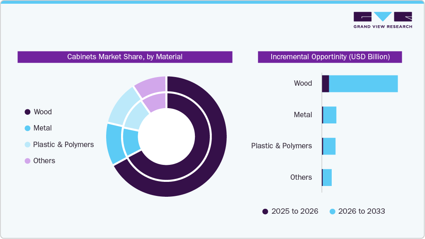Click the Others legend bullet icon
The height and width of the screenshot is (239, 425).
[x=27, y=161]
